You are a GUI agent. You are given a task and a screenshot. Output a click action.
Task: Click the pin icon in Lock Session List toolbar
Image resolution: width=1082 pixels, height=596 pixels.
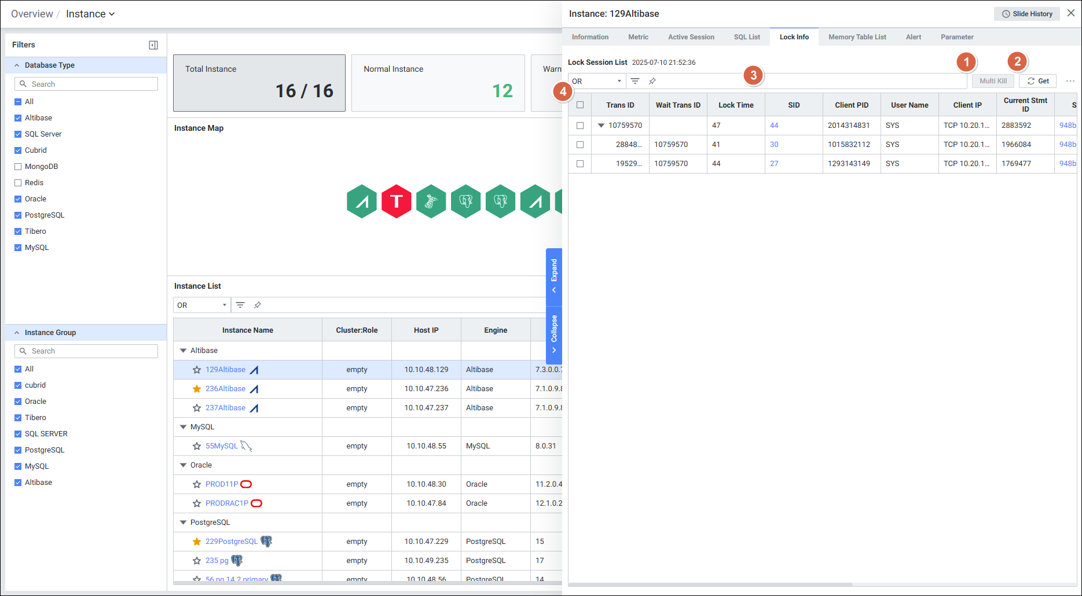tap(652, 81)
